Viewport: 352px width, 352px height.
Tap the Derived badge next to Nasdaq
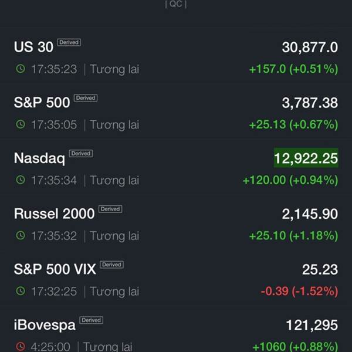point(81,153)
